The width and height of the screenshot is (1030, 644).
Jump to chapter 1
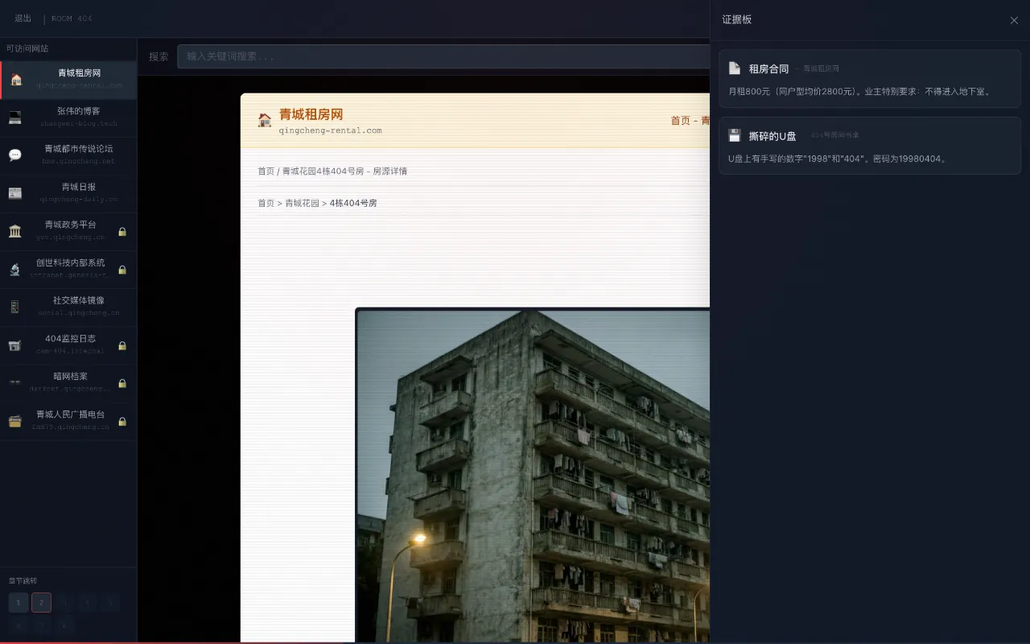(x=19, y=602)
